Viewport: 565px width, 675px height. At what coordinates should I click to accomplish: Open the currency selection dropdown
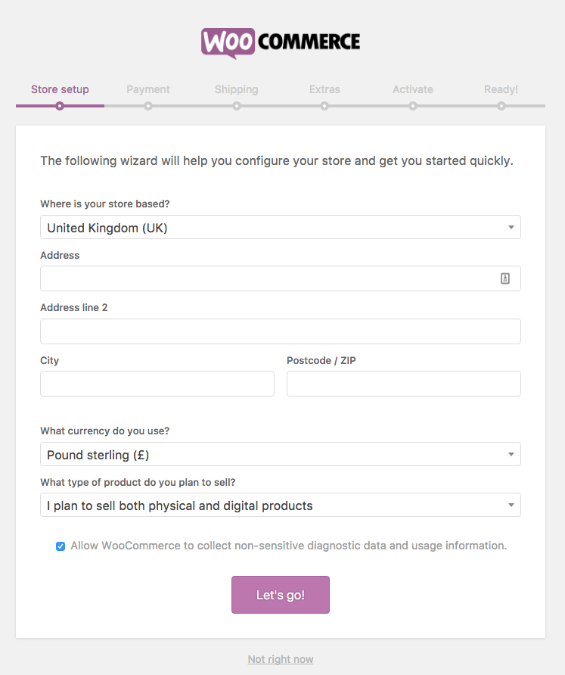(x=281, y=454)
